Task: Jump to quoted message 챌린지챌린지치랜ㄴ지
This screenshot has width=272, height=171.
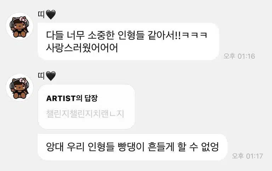Action: 85,114
